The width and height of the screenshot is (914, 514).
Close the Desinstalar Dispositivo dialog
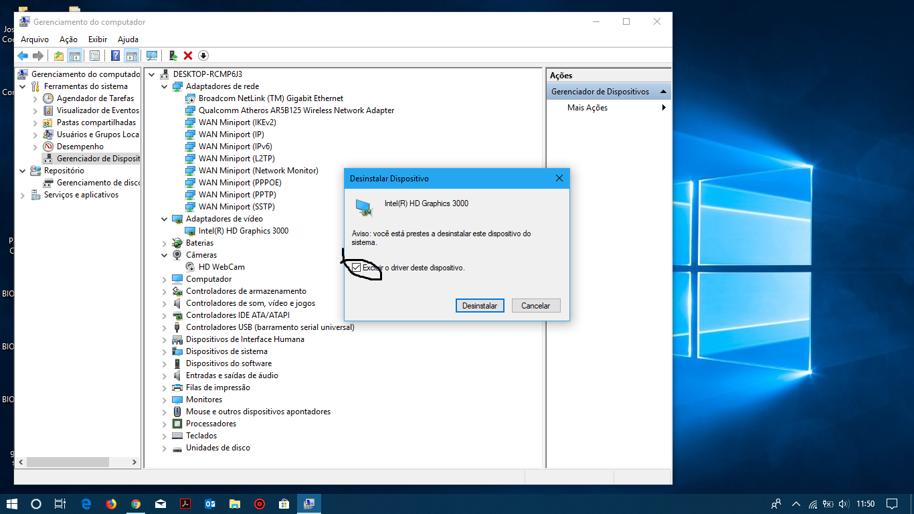[559, 178]
